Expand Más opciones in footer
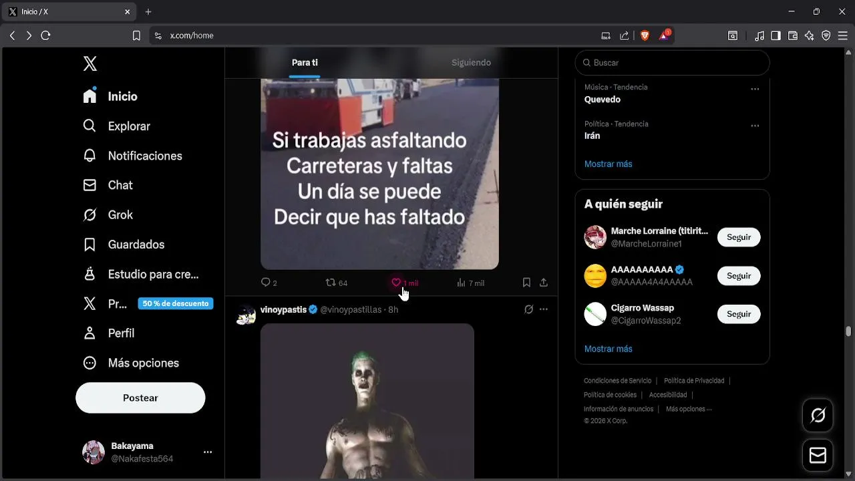855x481 pixels. click(x=689, y=409)
